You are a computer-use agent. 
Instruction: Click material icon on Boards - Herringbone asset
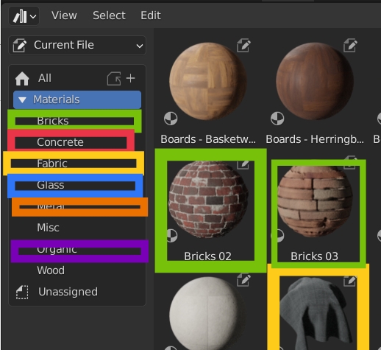(x=277, y=119)
